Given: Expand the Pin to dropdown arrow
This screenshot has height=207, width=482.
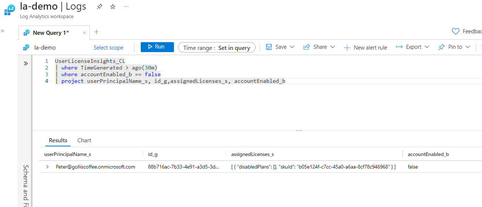Looking at the screenshot, I should (468, 47).
